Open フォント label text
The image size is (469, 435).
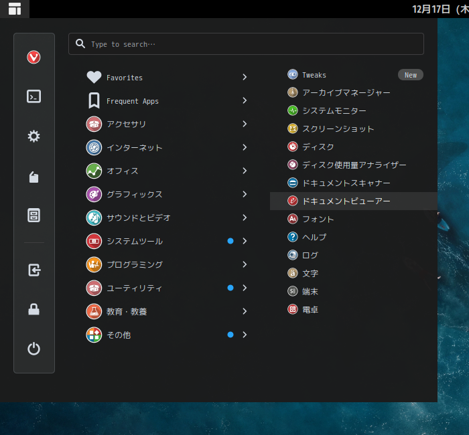(318, 220)
